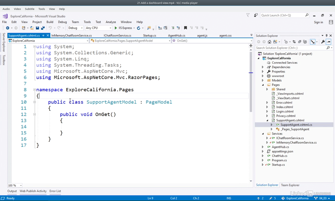Click the Comment Out Selected Lines icon
Viewport: 335px width, 201px height.
[173, 28]
